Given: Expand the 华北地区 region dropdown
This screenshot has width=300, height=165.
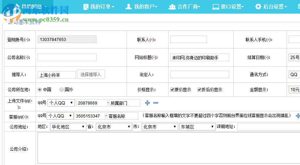Looking at the screenshot, I should pyautogui.click(x=68, y=127).
